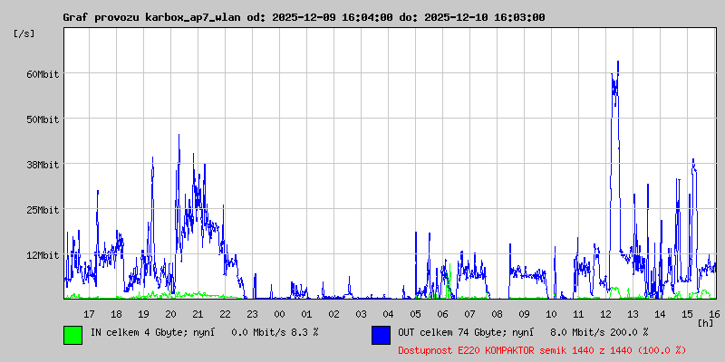The height and width of the screenshot is (362, 725).
Task: Click the '50Mbit' y-axis label
Action: tap(42, 119)
